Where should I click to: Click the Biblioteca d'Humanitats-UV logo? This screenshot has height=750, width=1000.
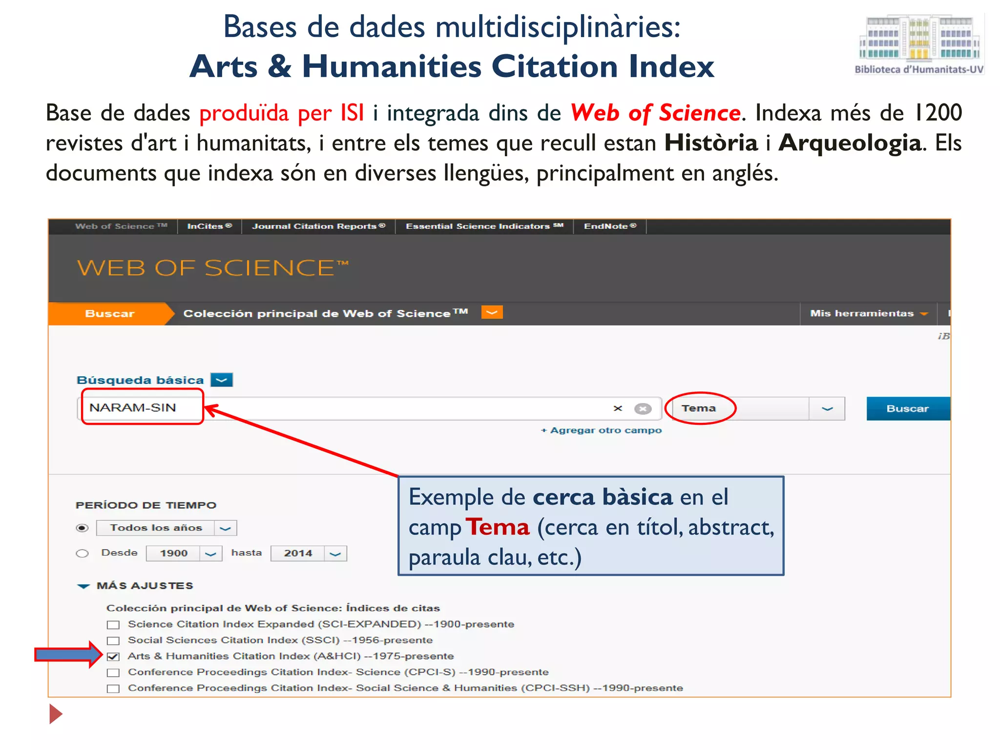(x=919, y=45)
